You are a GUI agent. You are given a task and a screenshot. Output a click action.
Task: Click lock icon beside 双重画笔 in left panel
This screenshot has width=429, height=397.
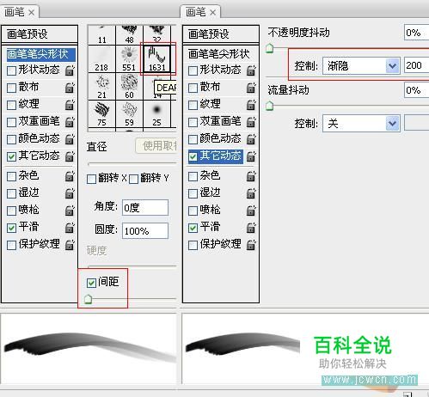(x=70, y=122)
